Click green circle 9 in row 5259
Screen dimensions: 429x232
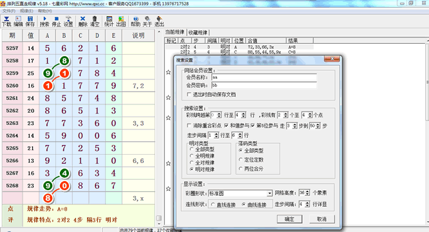[x=48, y=73]
